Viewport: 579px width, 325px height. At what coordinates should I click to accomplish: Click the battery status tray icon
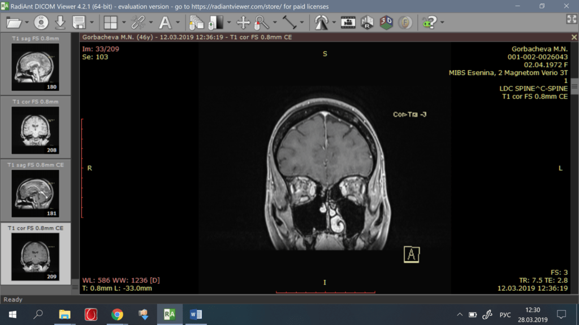[x=473, y=315]
